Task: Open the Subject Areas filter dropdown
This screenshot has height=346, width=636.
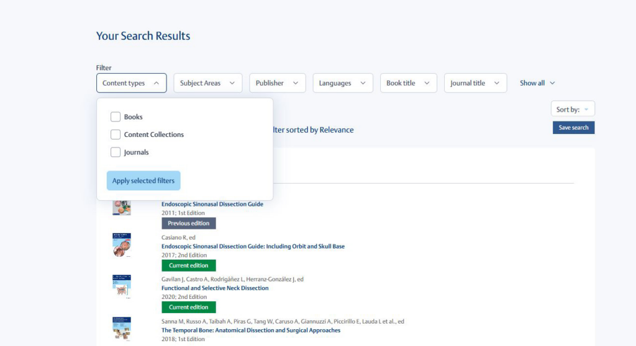Action: (x=207, y=83)
